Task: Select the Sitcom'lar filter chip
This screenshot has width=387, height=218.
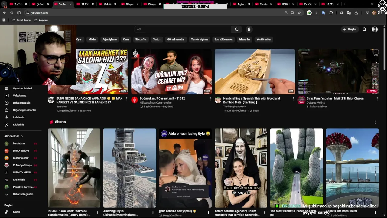Action: pyautogui.click(x=141, y=39)
